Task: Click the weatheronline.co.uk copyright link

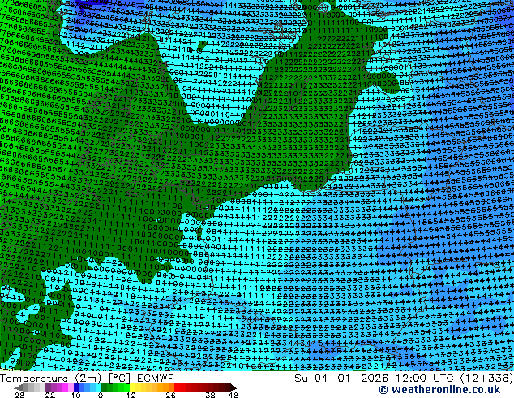Action: point(439,390)
